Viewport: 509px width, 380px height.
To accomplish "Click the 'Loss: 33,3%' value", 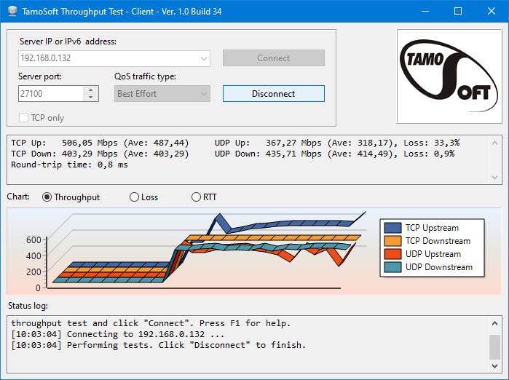I will tap(431, 143).
